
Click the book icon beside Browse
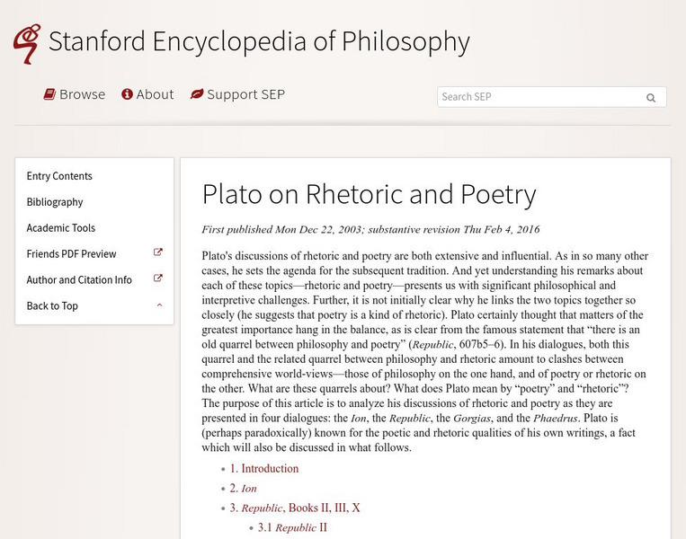tap(49, 94)
